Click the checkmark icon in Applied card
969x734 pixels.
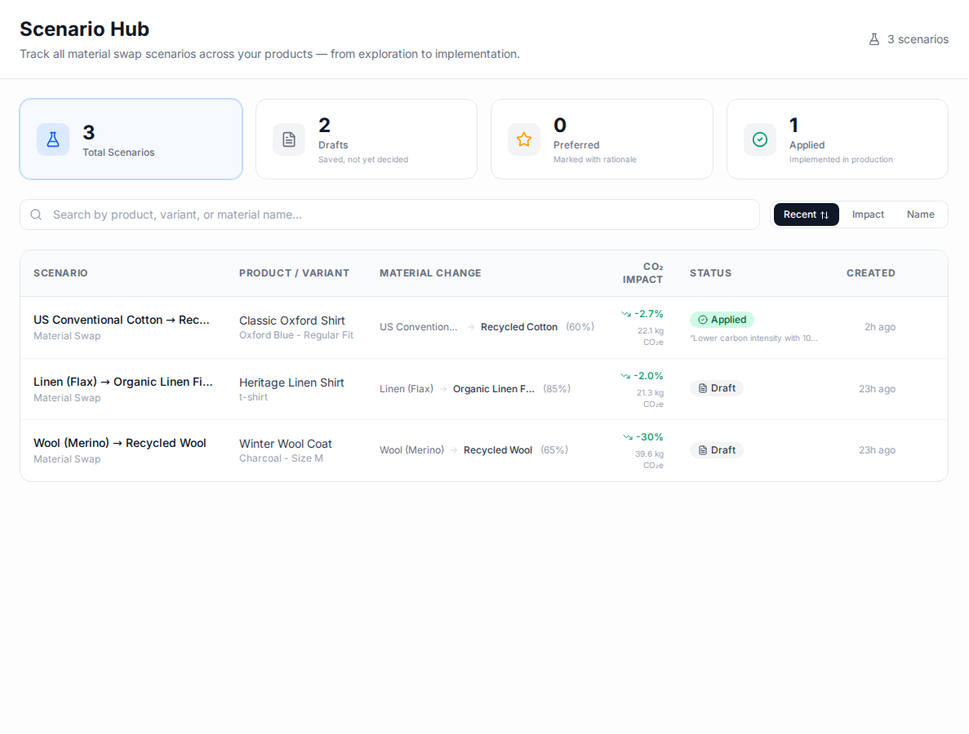[760, 139]
